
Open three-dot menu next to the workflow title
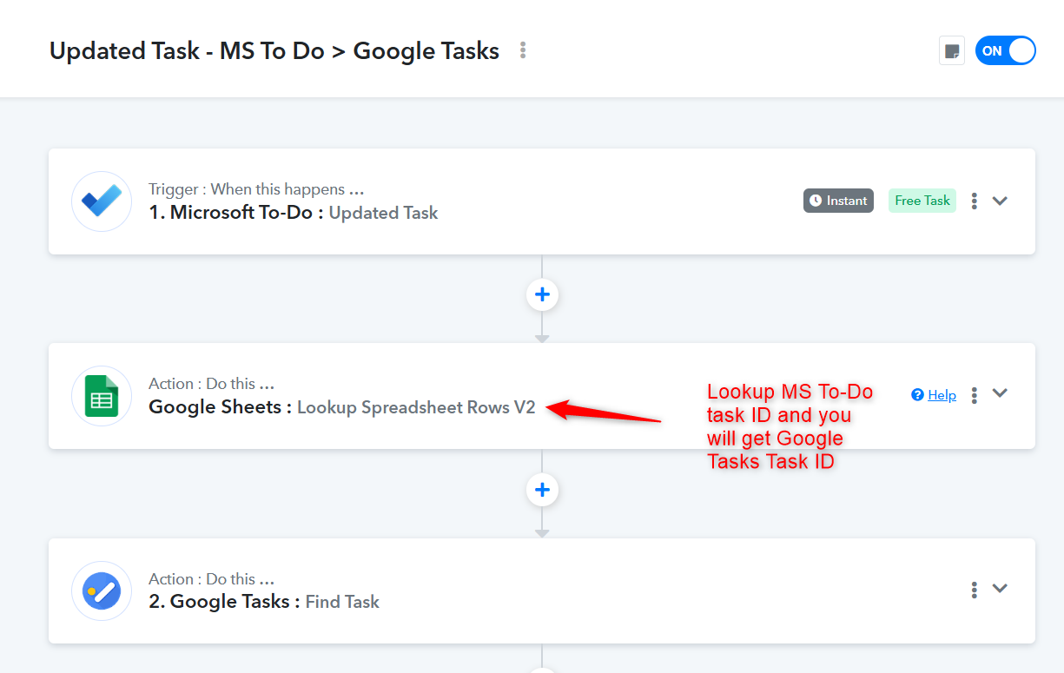click(523, 50)
